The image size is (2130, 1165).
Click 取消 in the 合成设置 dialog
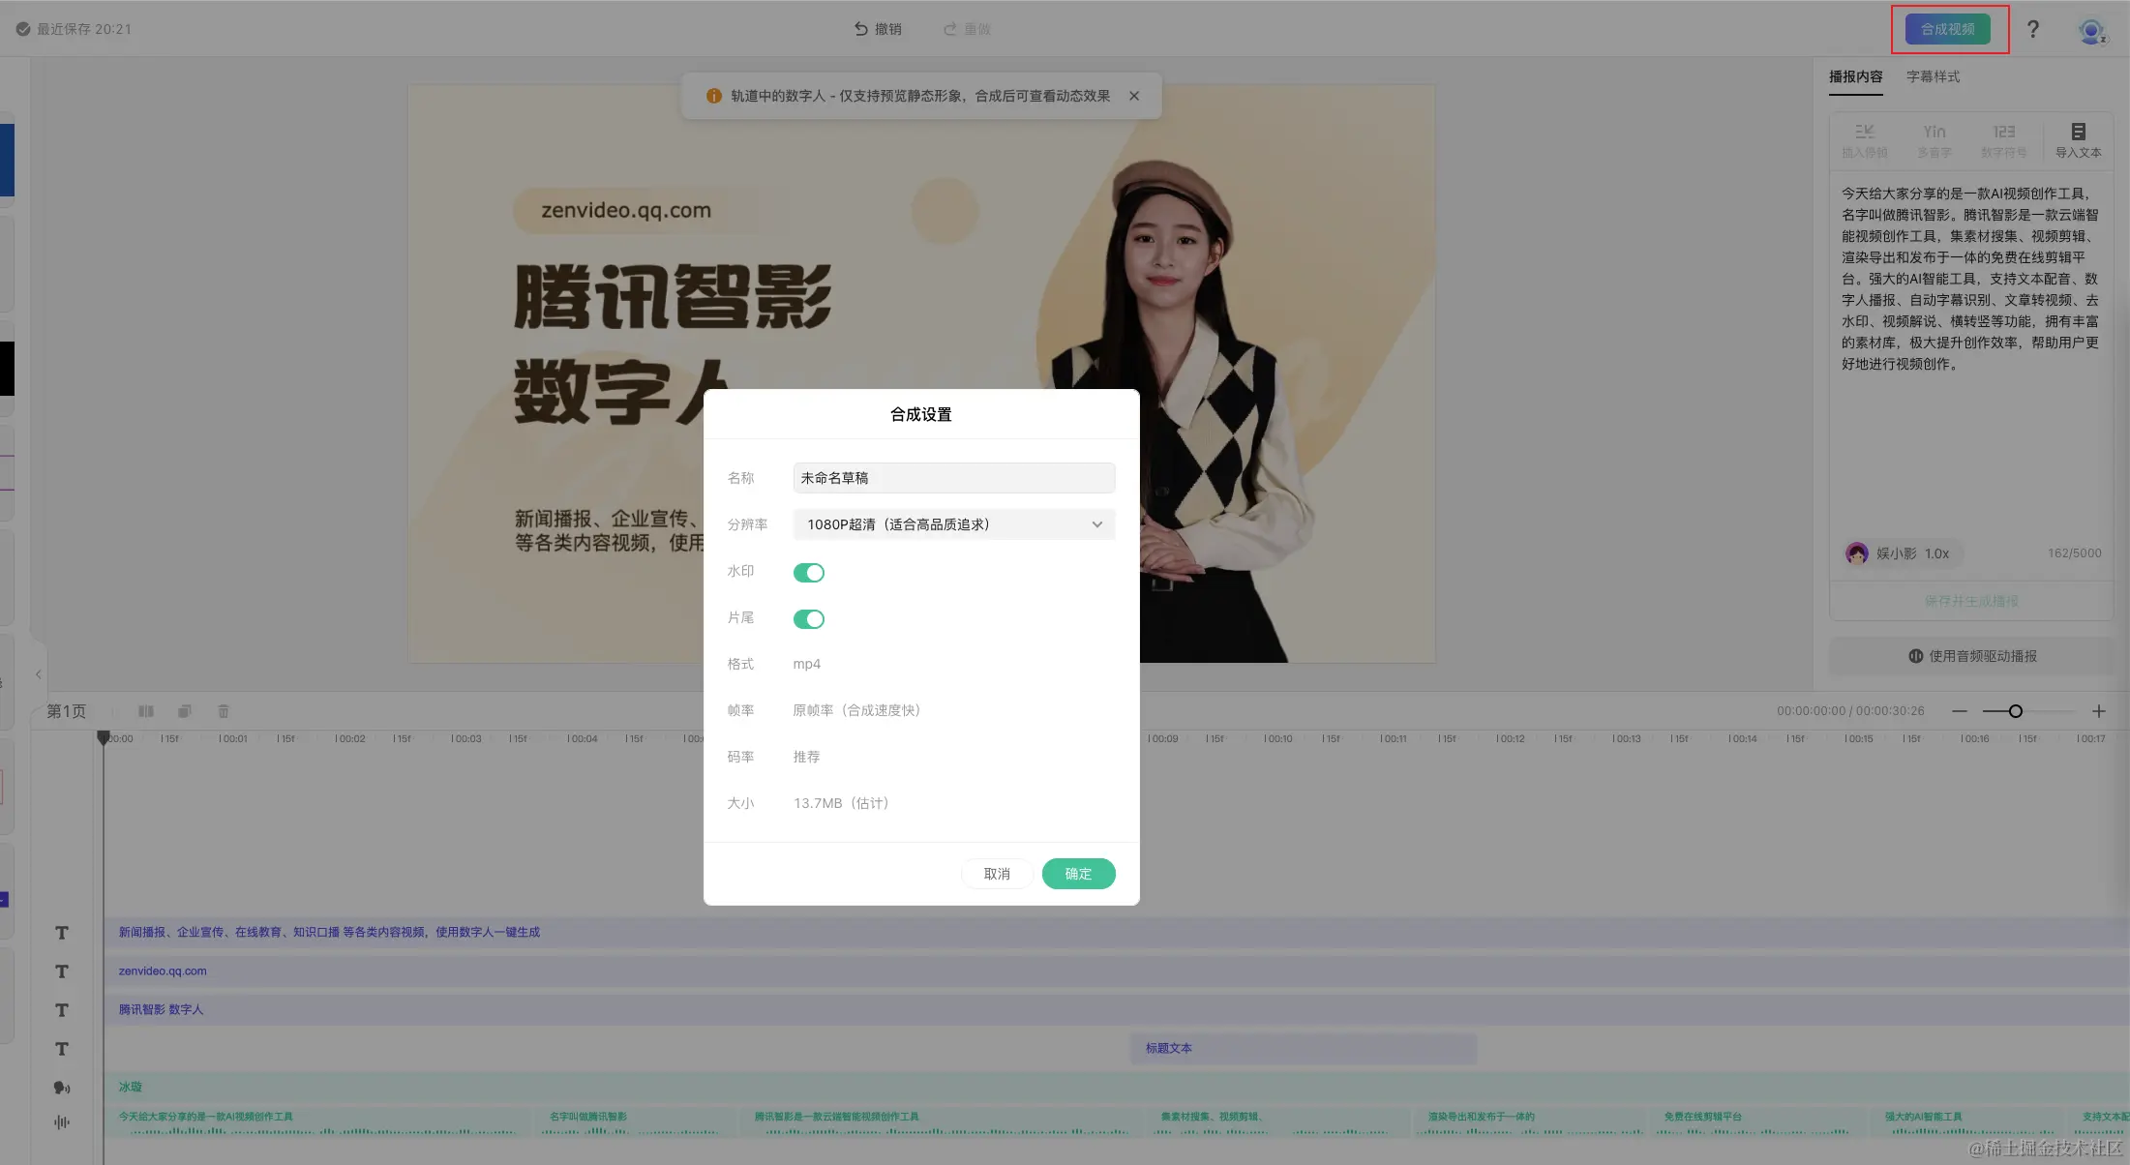pos(997,874)
